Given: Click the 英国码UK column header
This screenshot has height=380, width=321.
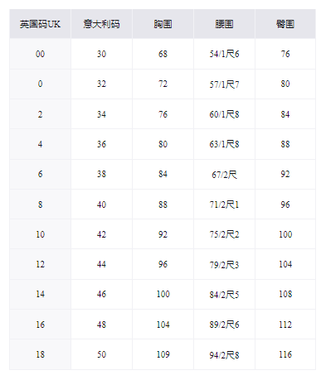Looking at the screenshot, I should tap(40, 24).
